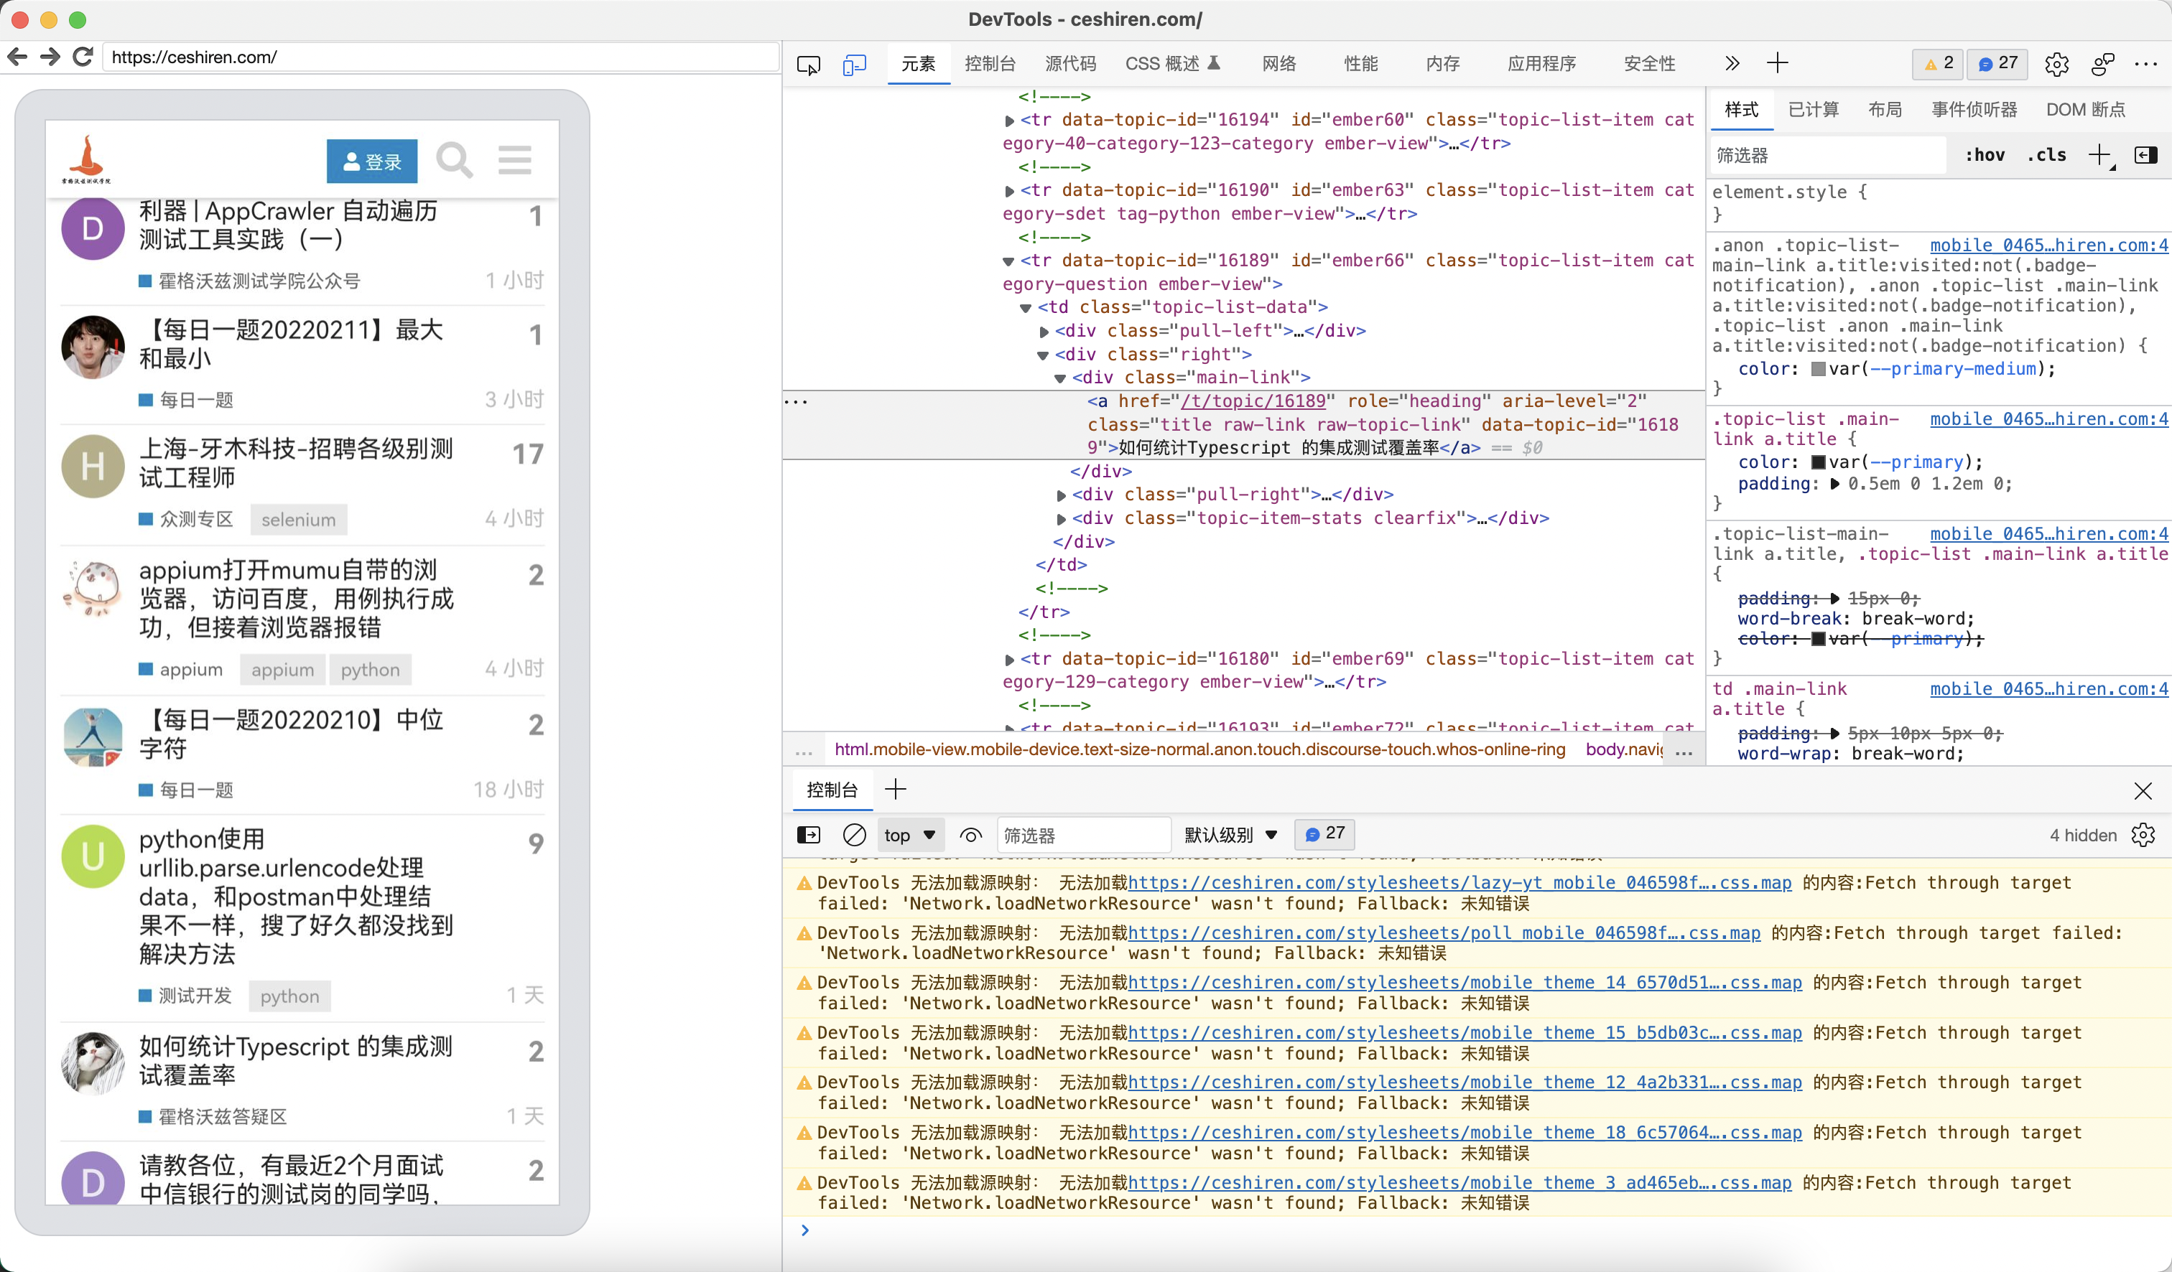Click the clear console icon
This screenshot has width=2172, height=1272.
tap(854, 835)
